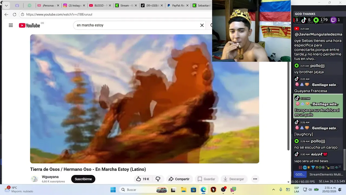Open File Explorer from the taskbar
The height and width of the screenshot is (195, 346).
(184, 190)
